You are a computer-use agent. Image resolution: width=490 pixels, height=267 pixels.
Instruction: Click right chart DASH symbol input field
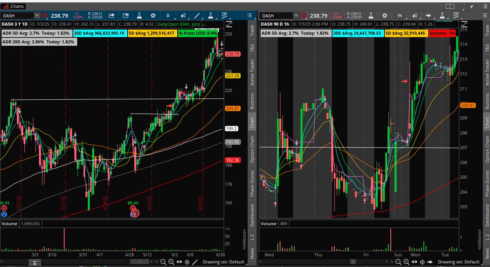tap(276, 16)
